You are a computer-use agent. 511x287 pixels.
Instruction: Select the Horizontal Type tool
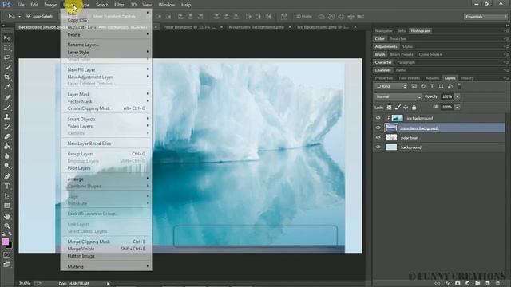7,187
